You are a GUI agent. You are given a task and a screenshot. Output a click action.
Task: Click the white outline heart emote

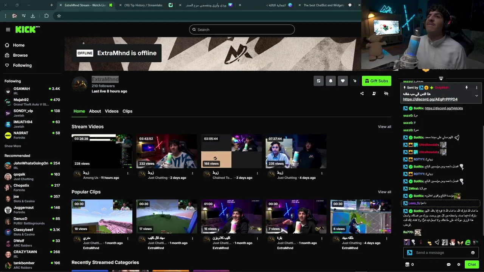click(437, 242)
